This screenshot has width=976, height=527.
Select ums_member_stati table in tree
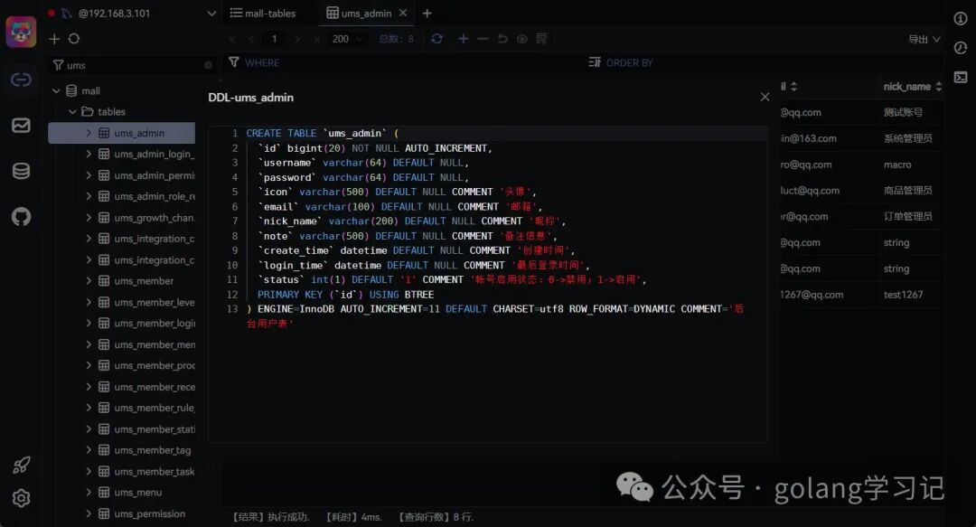click(x=154, y=429)
